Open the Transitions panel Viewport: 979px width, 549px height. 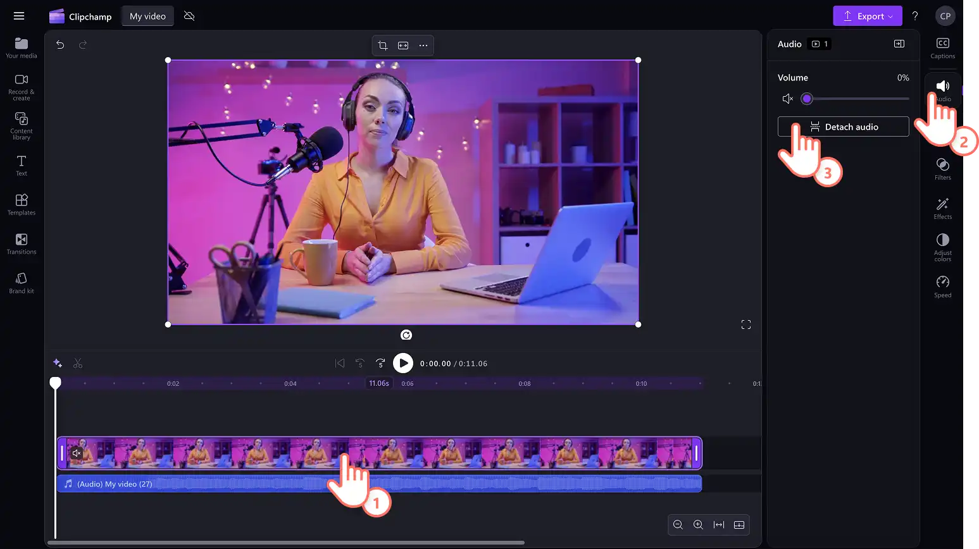point(22,244)
